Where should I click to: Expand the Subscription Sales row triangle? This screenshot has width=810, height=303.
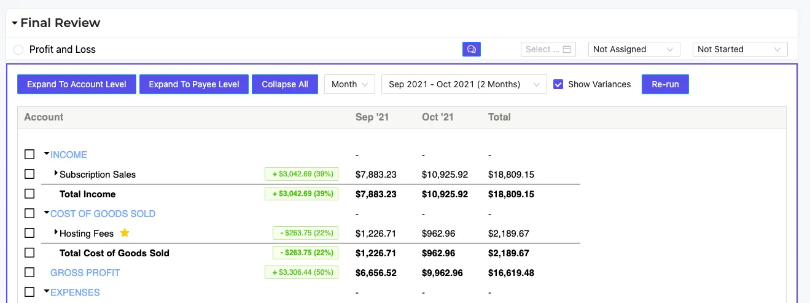point(56,173)
